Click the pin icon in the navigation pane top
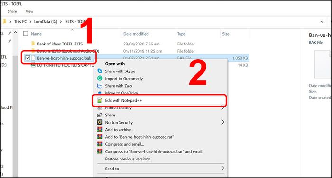The image size is (332, 178). point(9,33)
